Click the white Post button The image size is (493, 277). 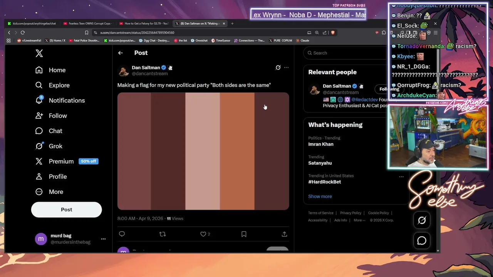66,210
